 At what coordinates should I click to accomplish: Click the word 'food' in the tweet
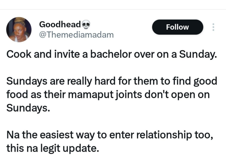point(15,94)
